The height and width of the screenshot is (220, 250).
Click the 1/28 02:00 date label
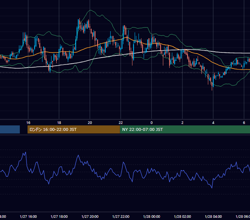(x=182, y=216)
